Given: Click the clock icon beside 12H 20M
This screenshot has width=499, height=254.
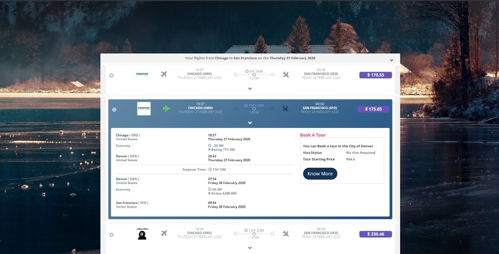Looking at the screenshot, I should pyautogui.click(x=246, y=230).
